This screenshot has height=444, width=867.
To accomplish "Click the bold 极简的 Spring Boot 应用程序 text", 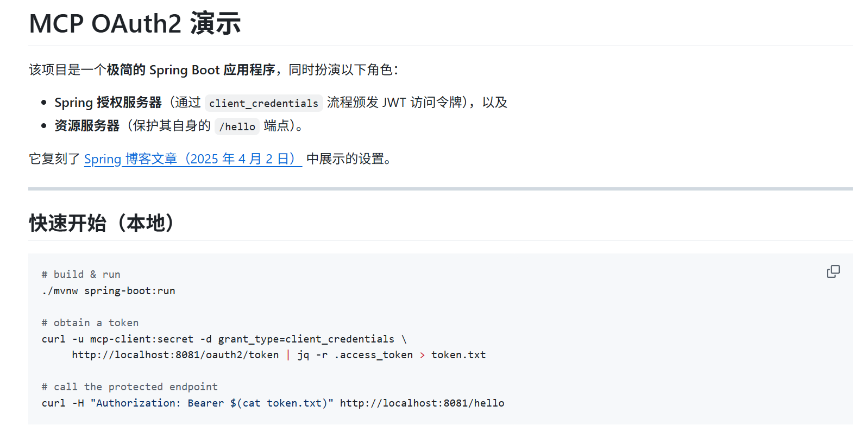I will pyautogui.click(x=191, y=70).
